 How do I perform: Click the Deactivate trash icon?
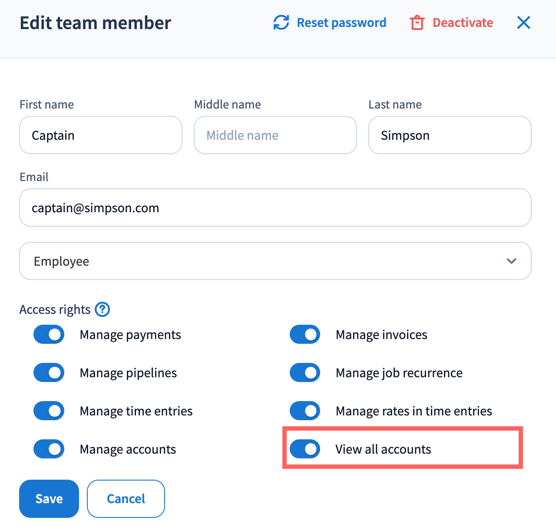(x=417, y=23)
